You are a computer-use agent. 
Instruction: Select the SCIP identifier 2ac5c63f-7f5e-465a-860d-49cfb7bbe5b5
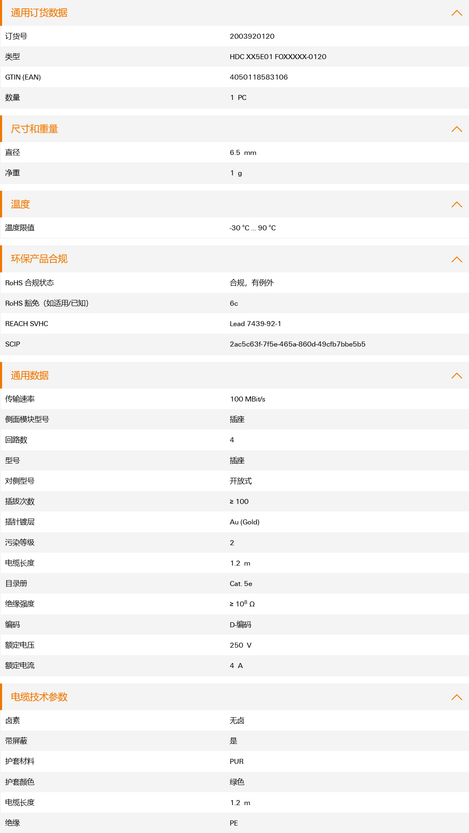(298, 344)
